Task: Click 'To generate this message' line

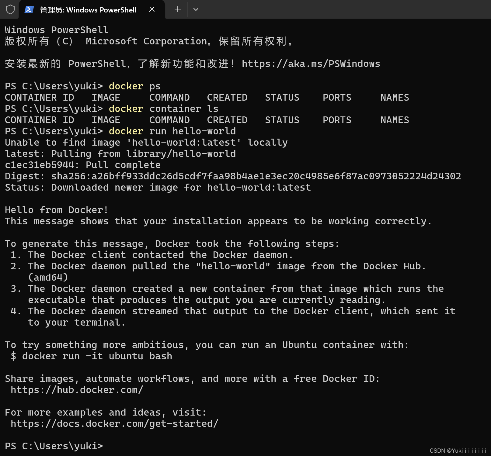Action: (172, 244)
